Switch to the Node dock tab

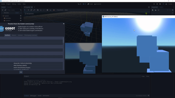click(161, 7)
